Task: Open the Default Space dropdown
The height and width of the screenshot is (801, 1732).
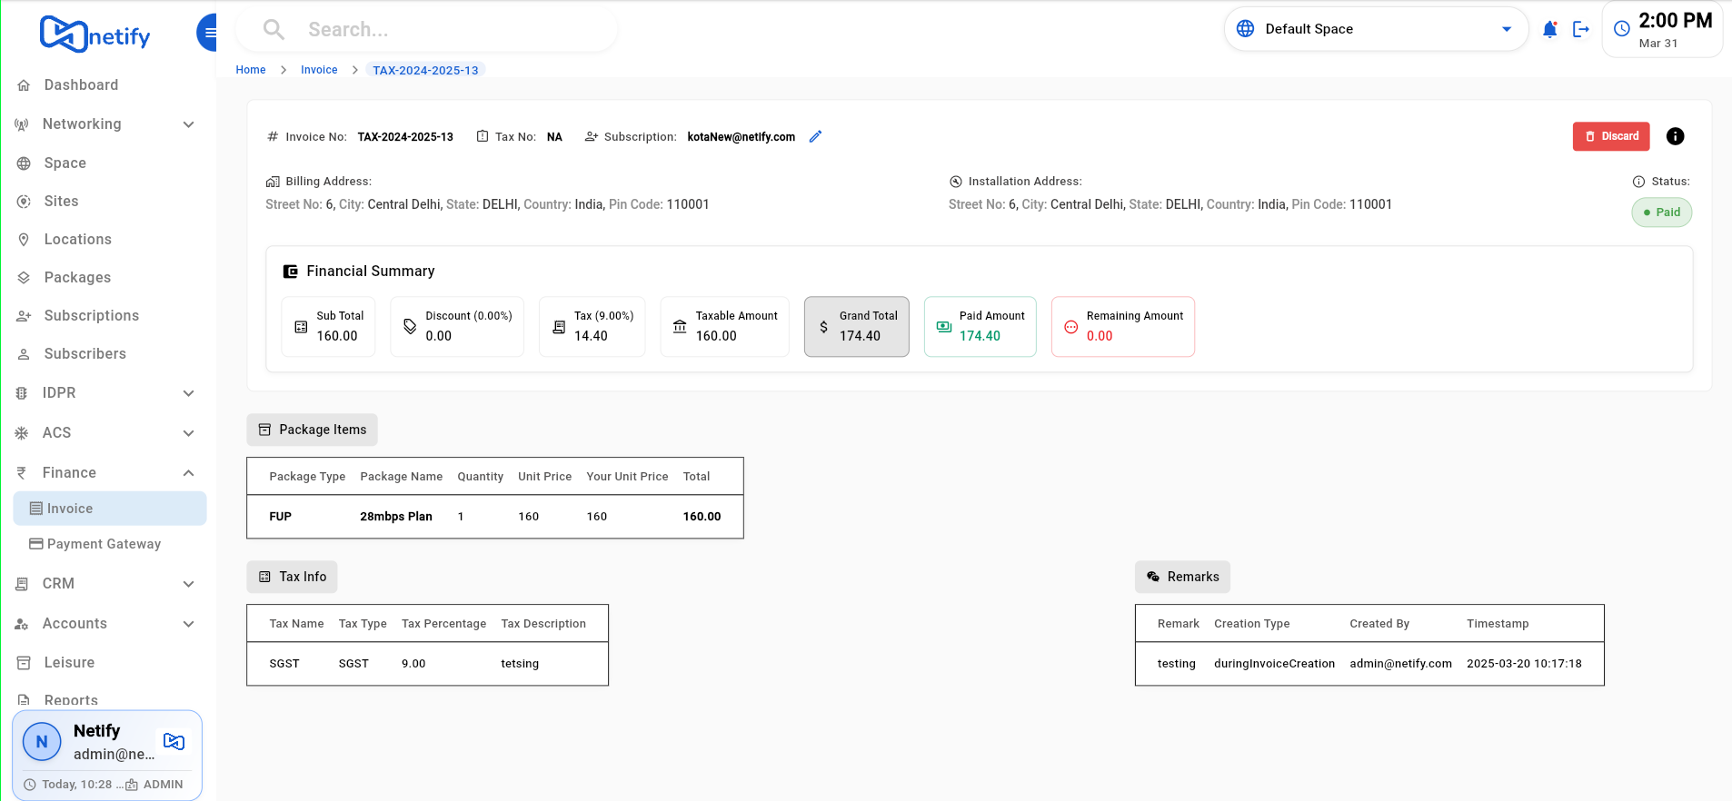Action: tap(1375, 29)
